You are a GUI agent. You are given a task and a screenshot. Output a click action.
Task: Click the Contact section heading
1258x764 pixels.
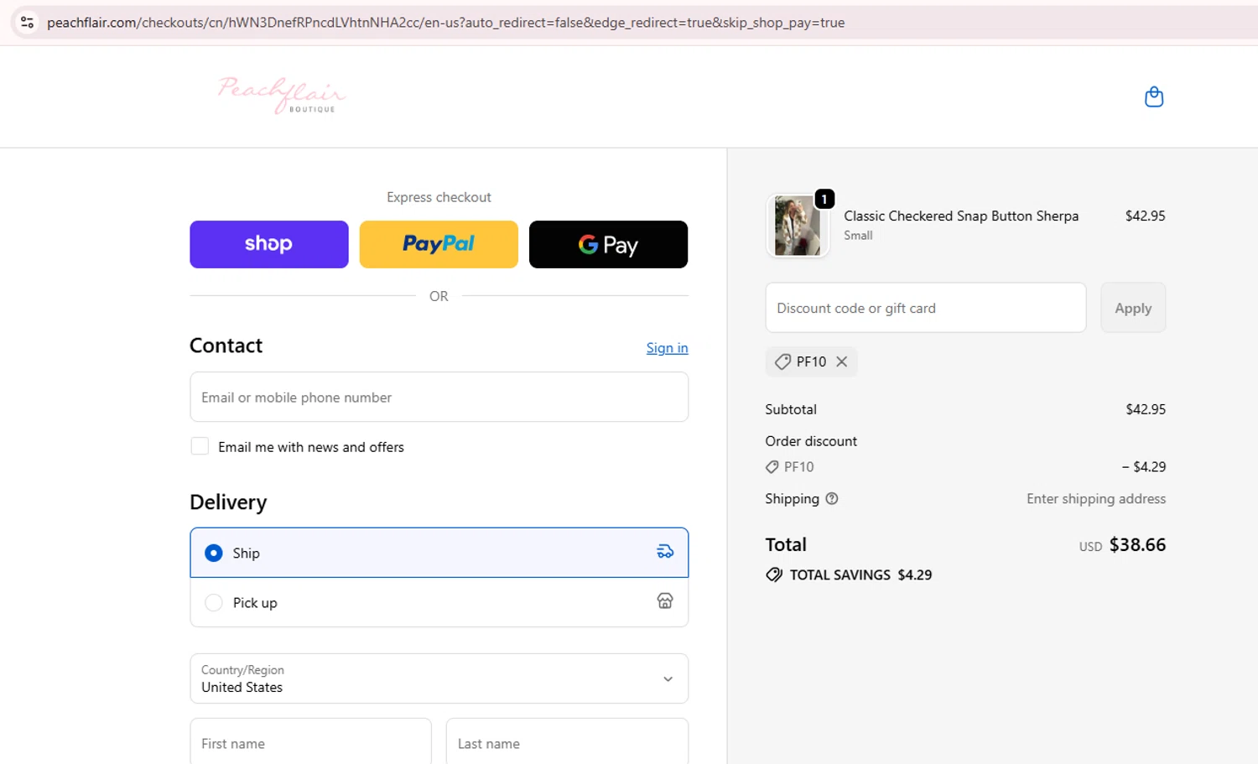(226, 346)
